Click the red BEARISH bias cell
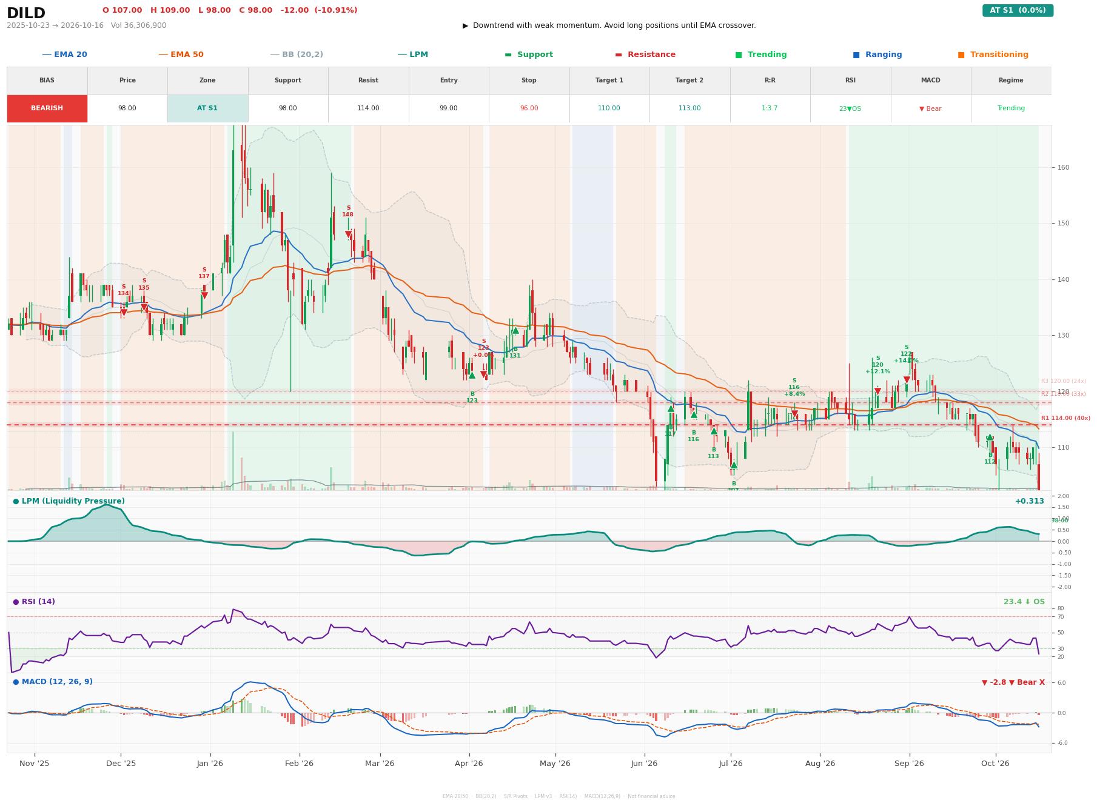This screenshot has height=806, width=1097. pos(47,108)
